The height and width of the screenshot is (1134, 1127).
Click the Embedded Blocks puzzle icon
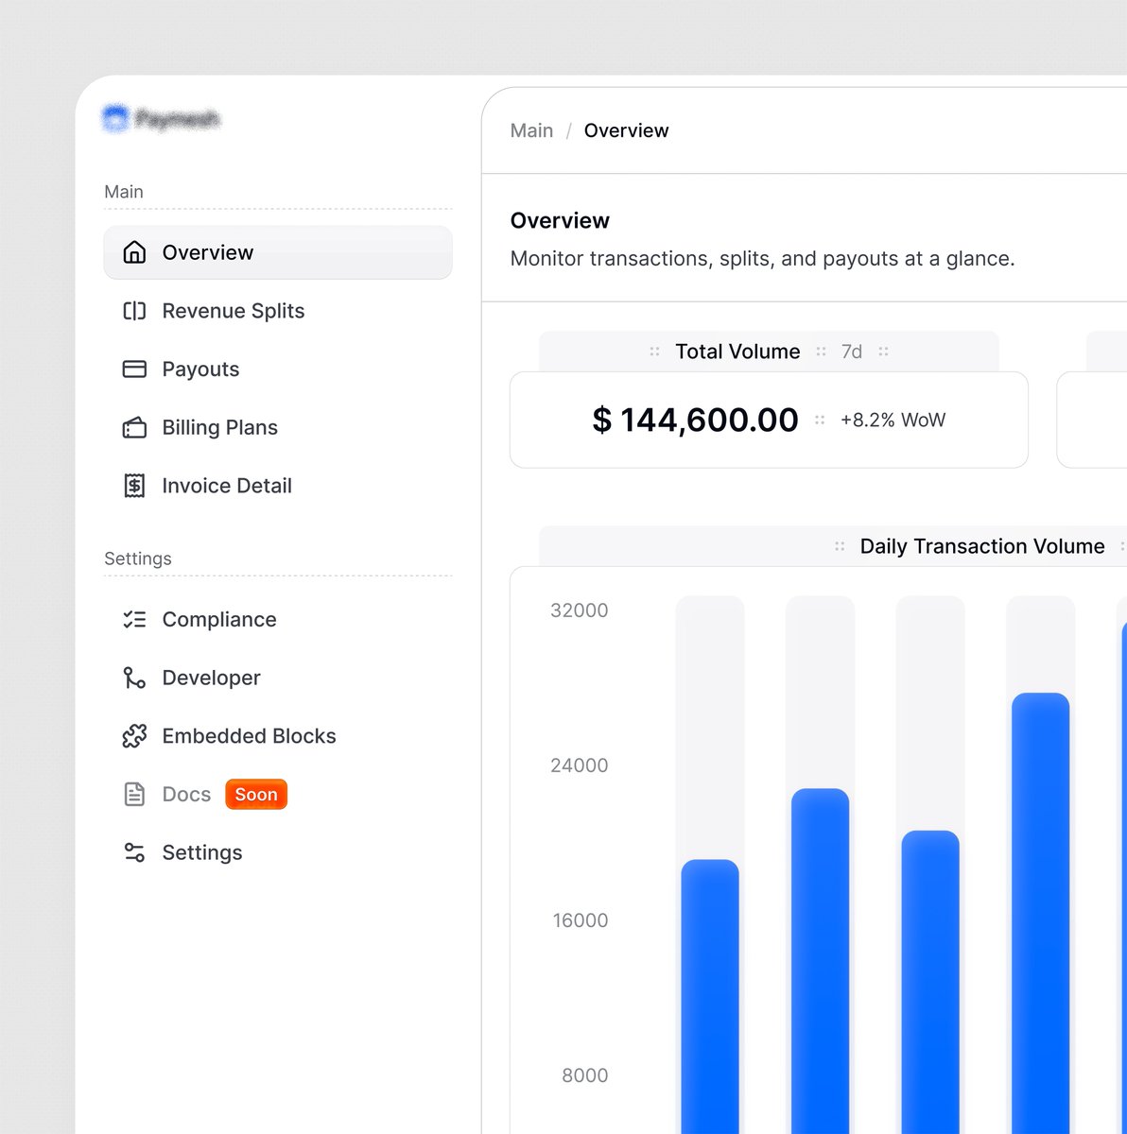coord(134,736)
